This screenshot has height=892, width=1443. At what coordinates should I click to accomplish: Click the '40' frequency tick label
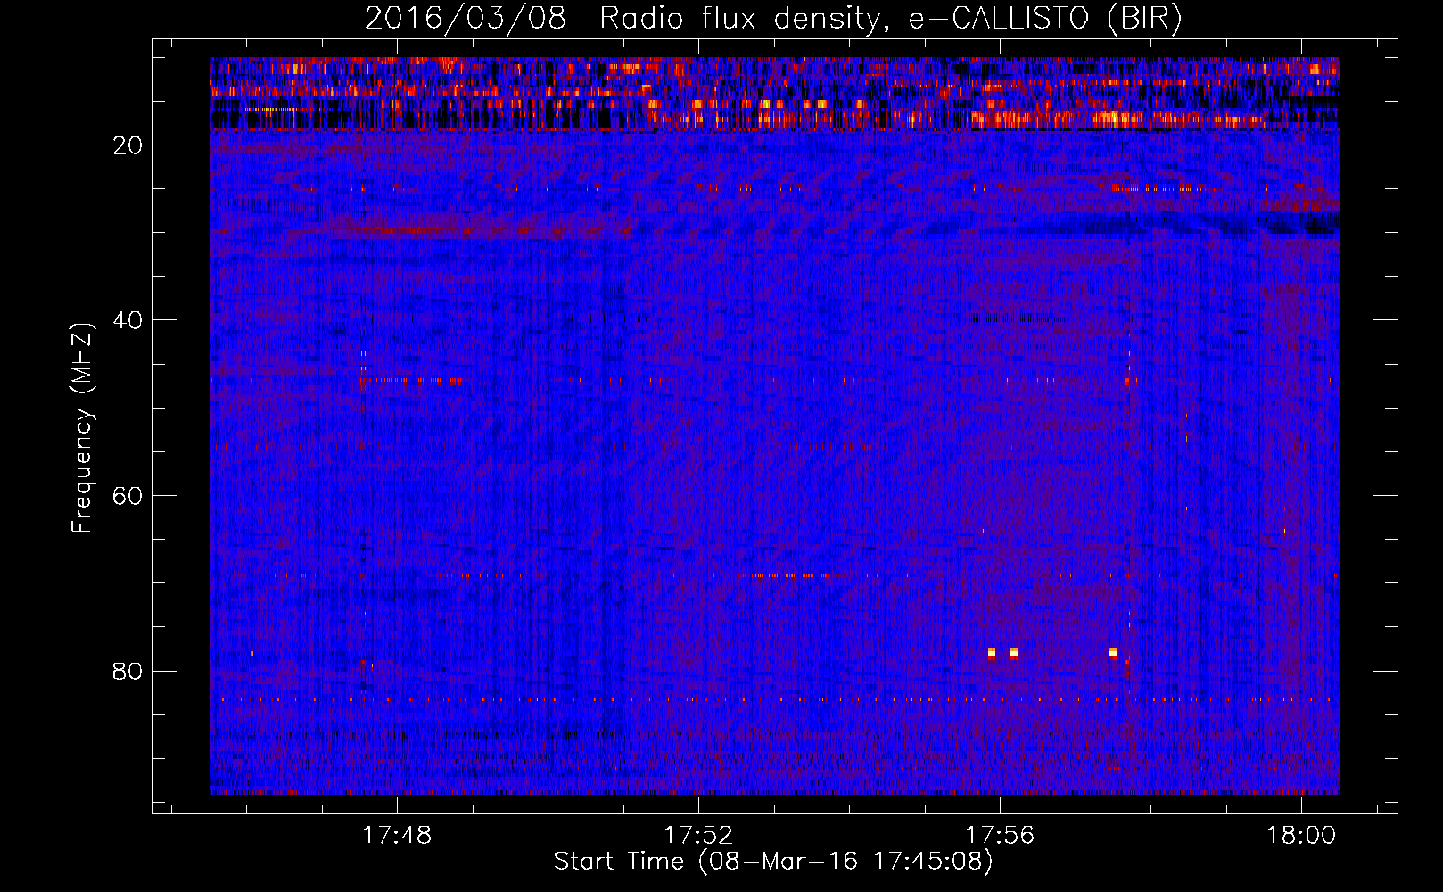tap(128, 320)
